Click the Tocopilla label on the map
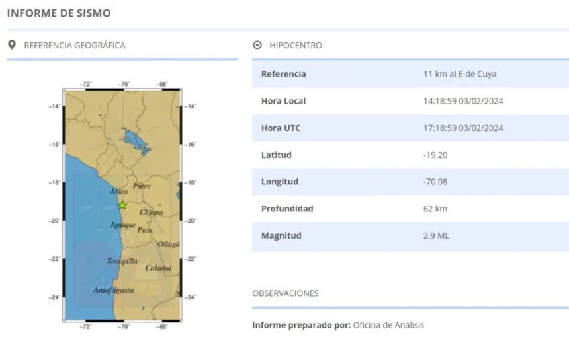 click(x=122, y=261)
